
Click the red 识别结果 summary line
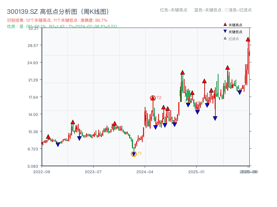(57, 20)
